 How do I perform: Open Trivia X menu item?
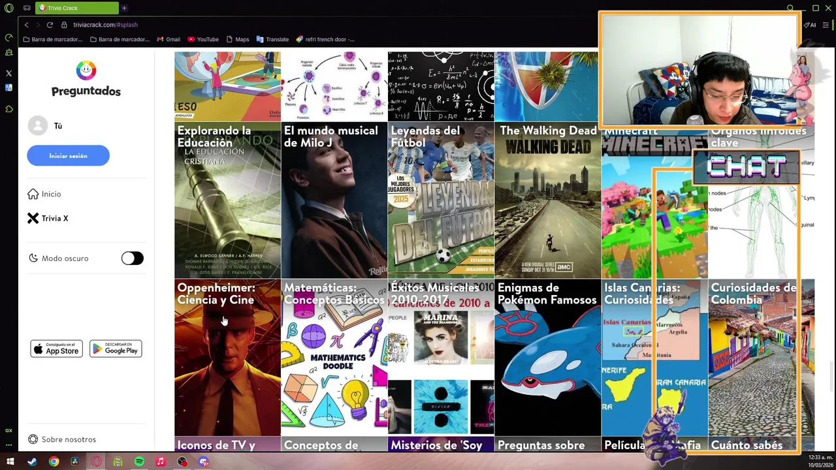pyautogui.click(x=48, y=219)
